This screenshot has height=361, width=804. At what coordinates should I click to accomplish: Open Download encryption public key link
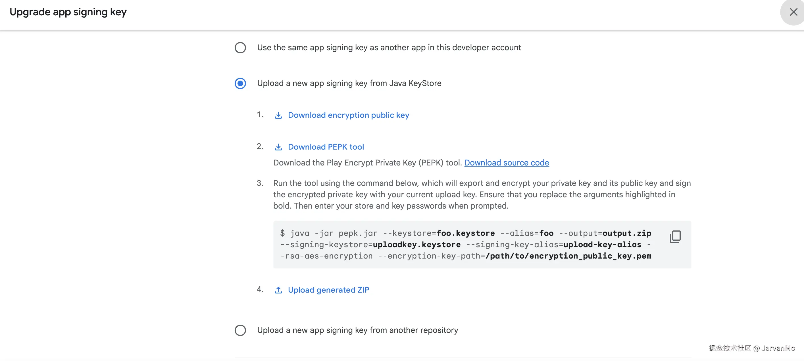[348, 115]
